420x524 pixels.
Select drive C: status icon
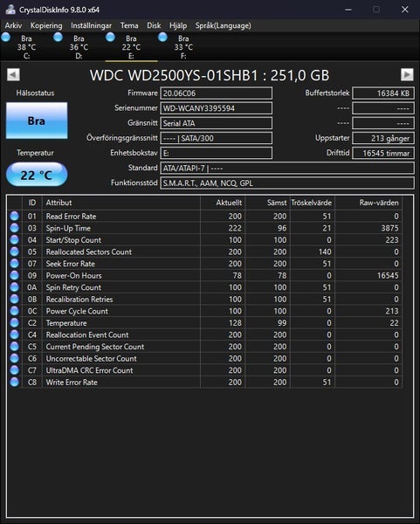(6, 37)
